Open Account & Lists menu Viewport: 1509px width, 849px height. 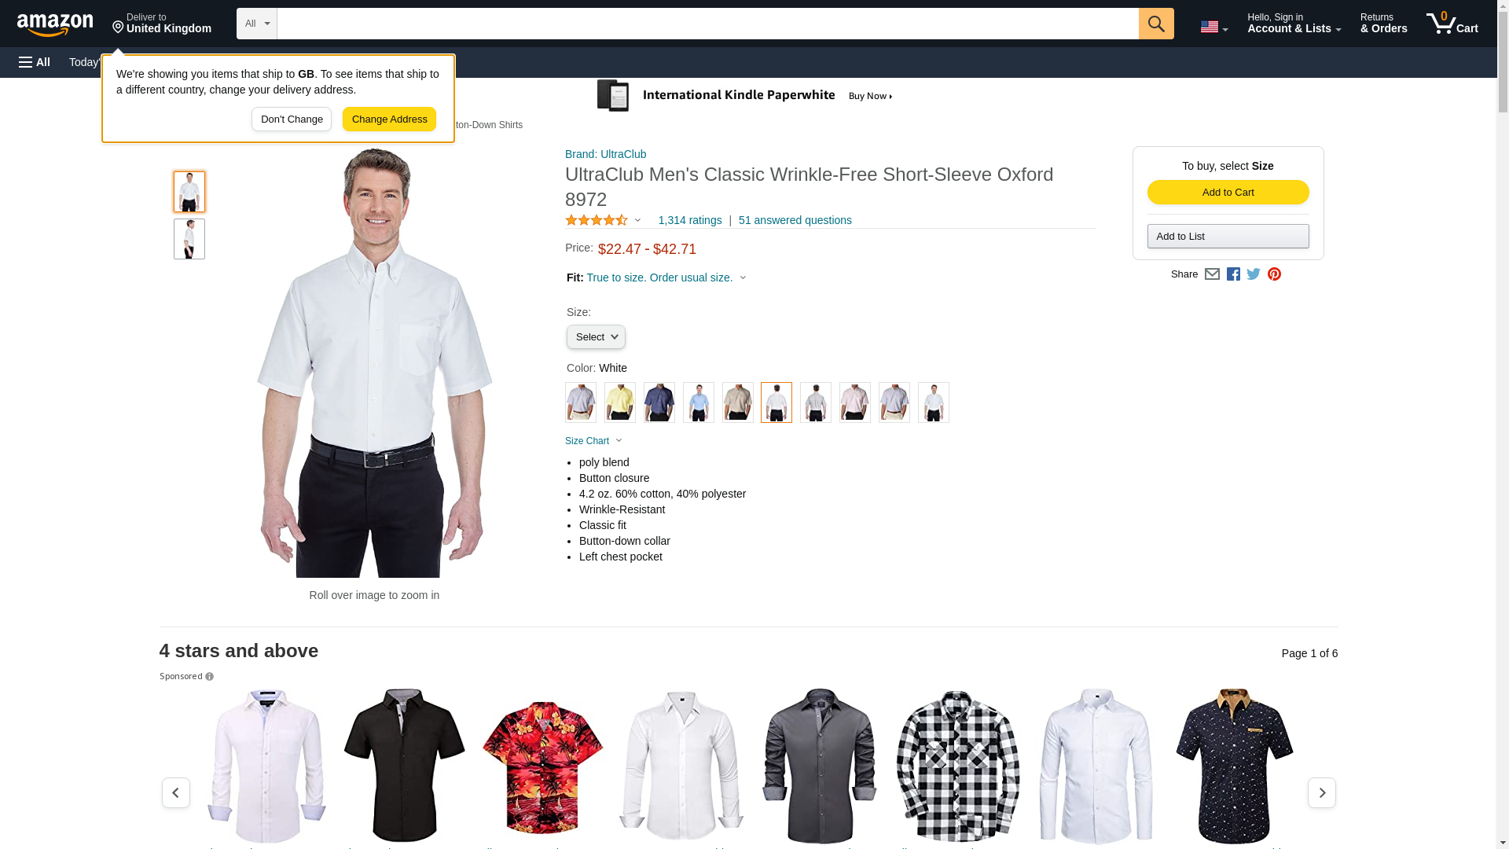1294,24
